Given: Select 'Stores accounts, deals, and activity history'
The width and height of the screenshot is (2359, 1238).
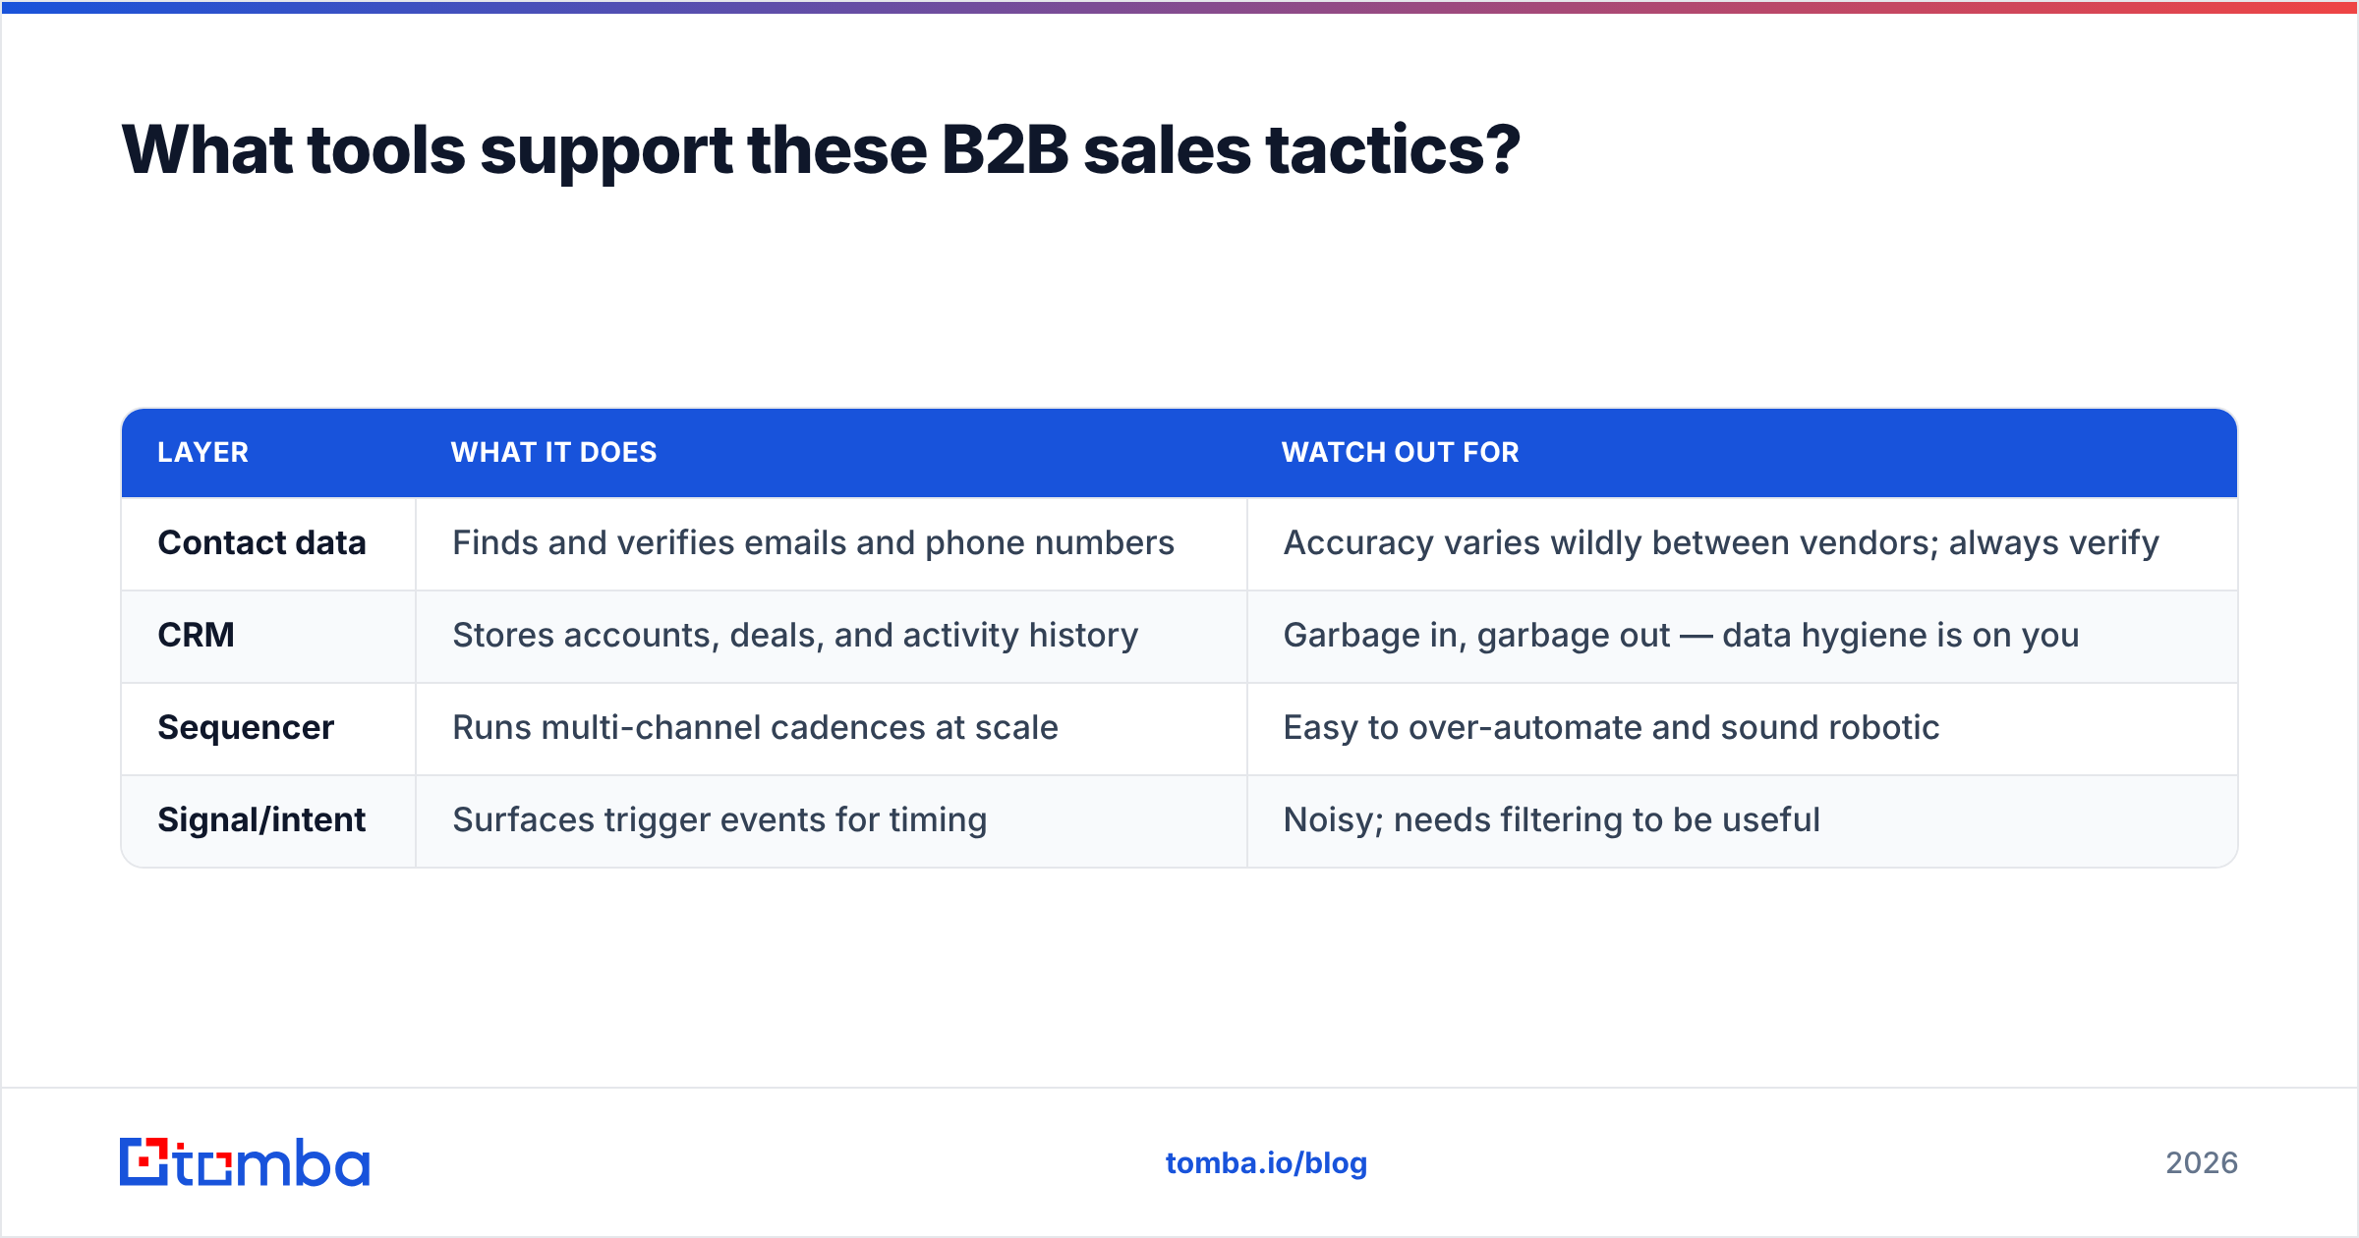Looking at the screenshot, I should pyautogui.click(x=795, y=635).
